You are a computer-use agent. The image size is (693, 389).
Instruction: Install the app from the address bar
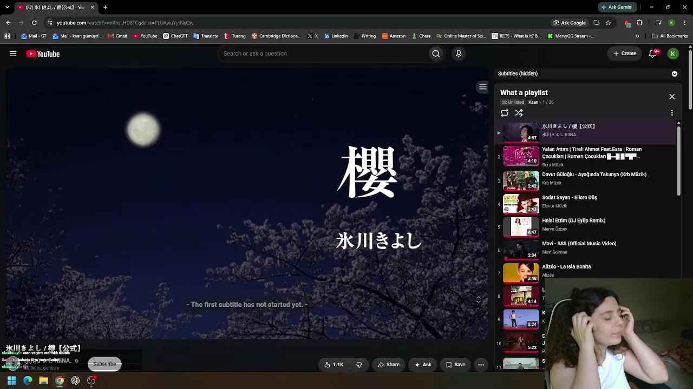click(x=596, y=23)
